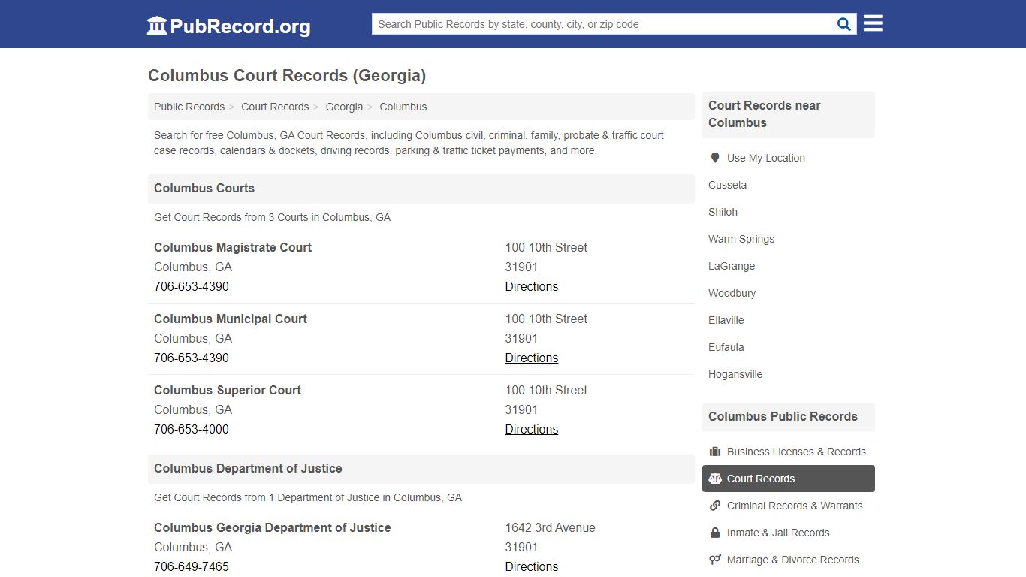
Task: Get Directions to Columbus Municipal Court
Action: pyautogui.click(x=532, y=358)
